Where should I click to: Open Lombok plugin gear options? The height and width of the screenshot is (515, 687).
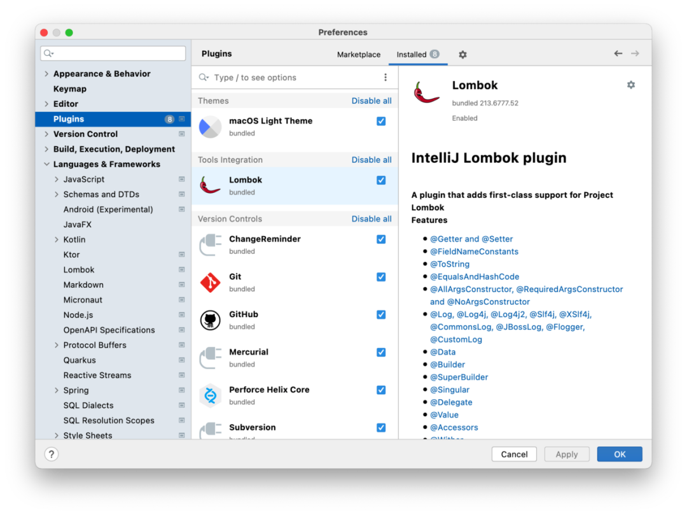coord(631,85)
